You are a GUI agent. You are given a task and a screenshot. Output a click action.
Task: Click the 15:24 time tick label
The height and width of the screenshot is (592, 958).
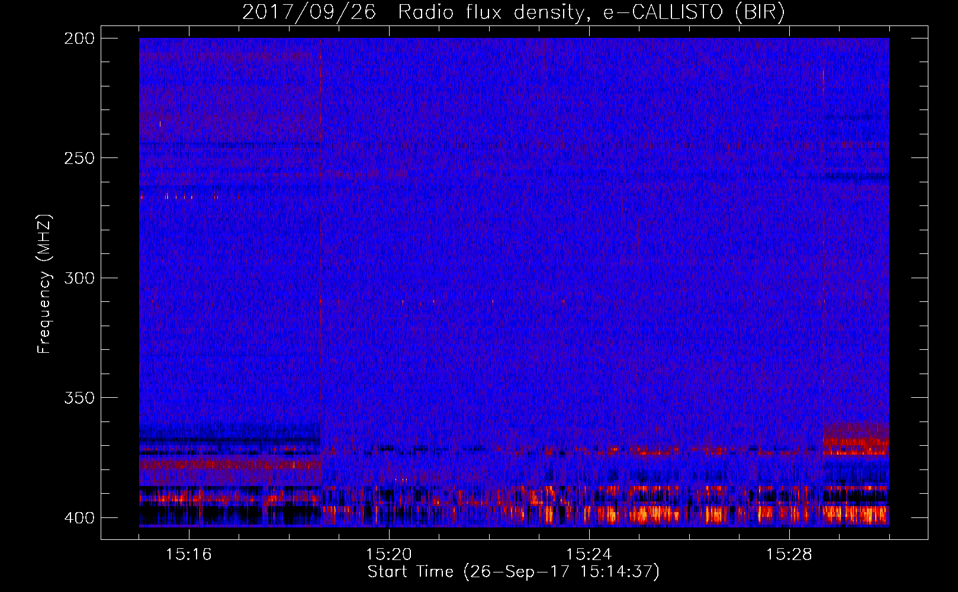click(x=589, y=554)
